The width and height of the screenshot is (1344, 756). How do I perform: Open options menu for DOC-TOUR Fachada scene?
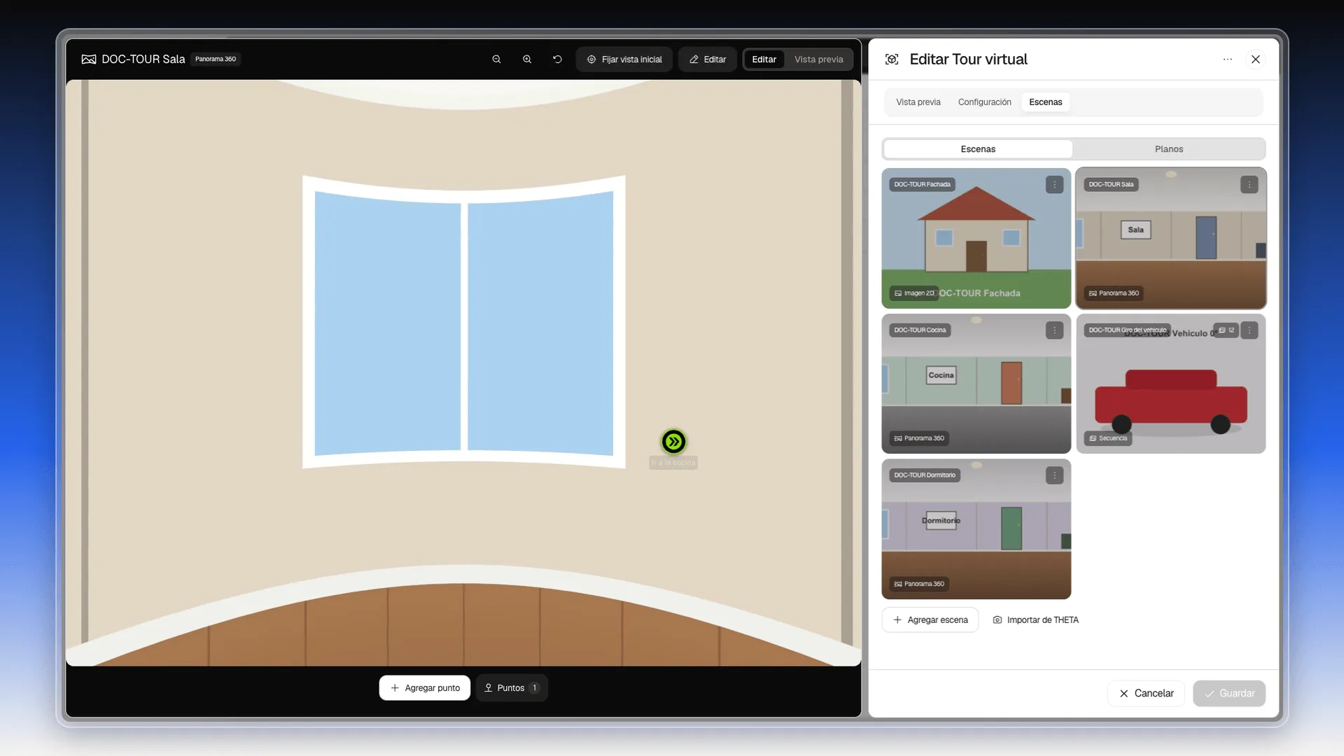point(1054,185)
